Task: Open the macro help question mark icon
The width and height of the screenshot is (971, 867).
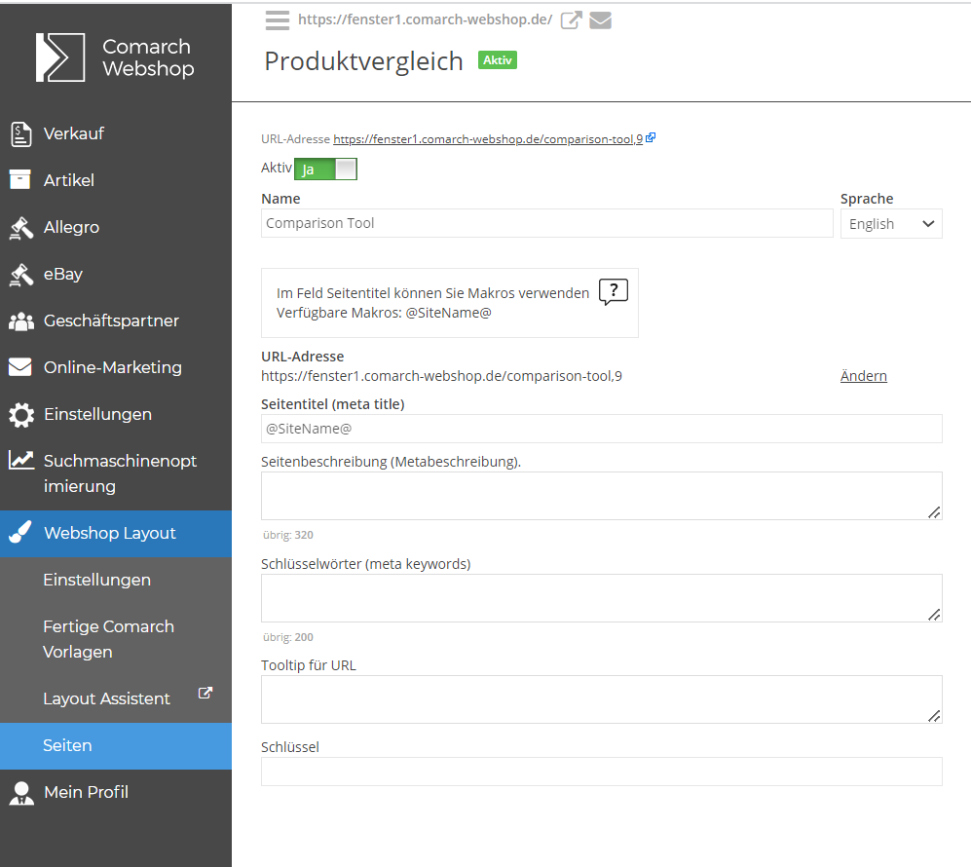Action: 613,291
